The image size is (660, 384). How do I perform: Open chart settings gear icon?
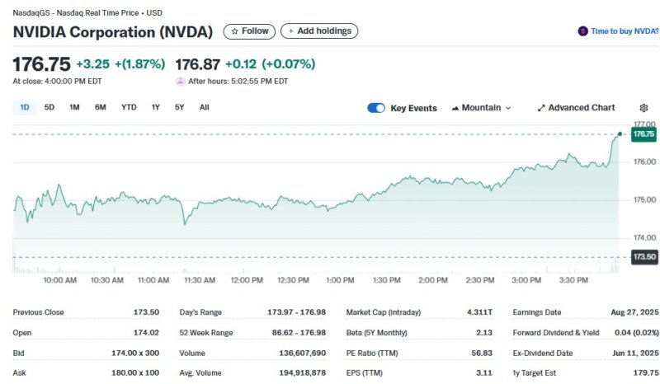click(643, 108)
